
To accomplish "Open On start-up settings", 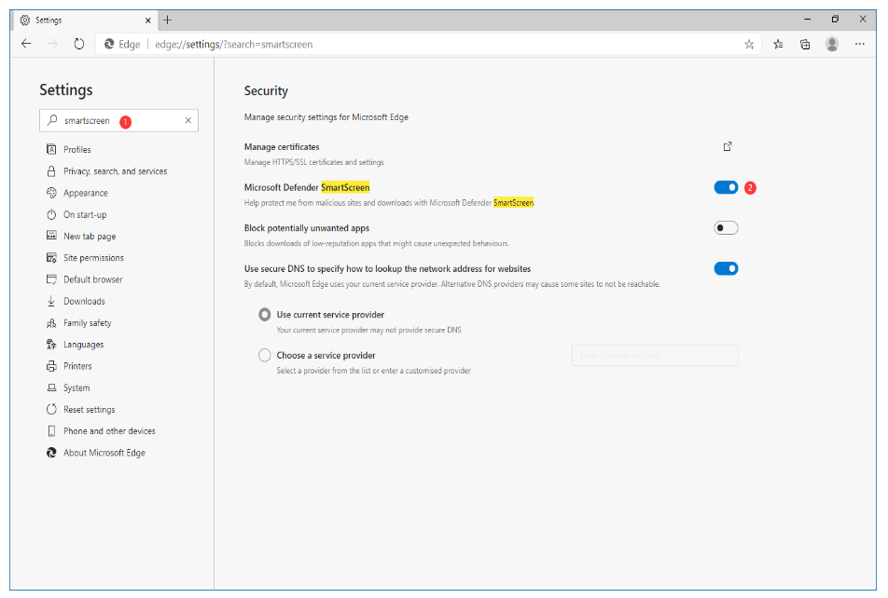I will pyautogui.click(x=85, y=214).
